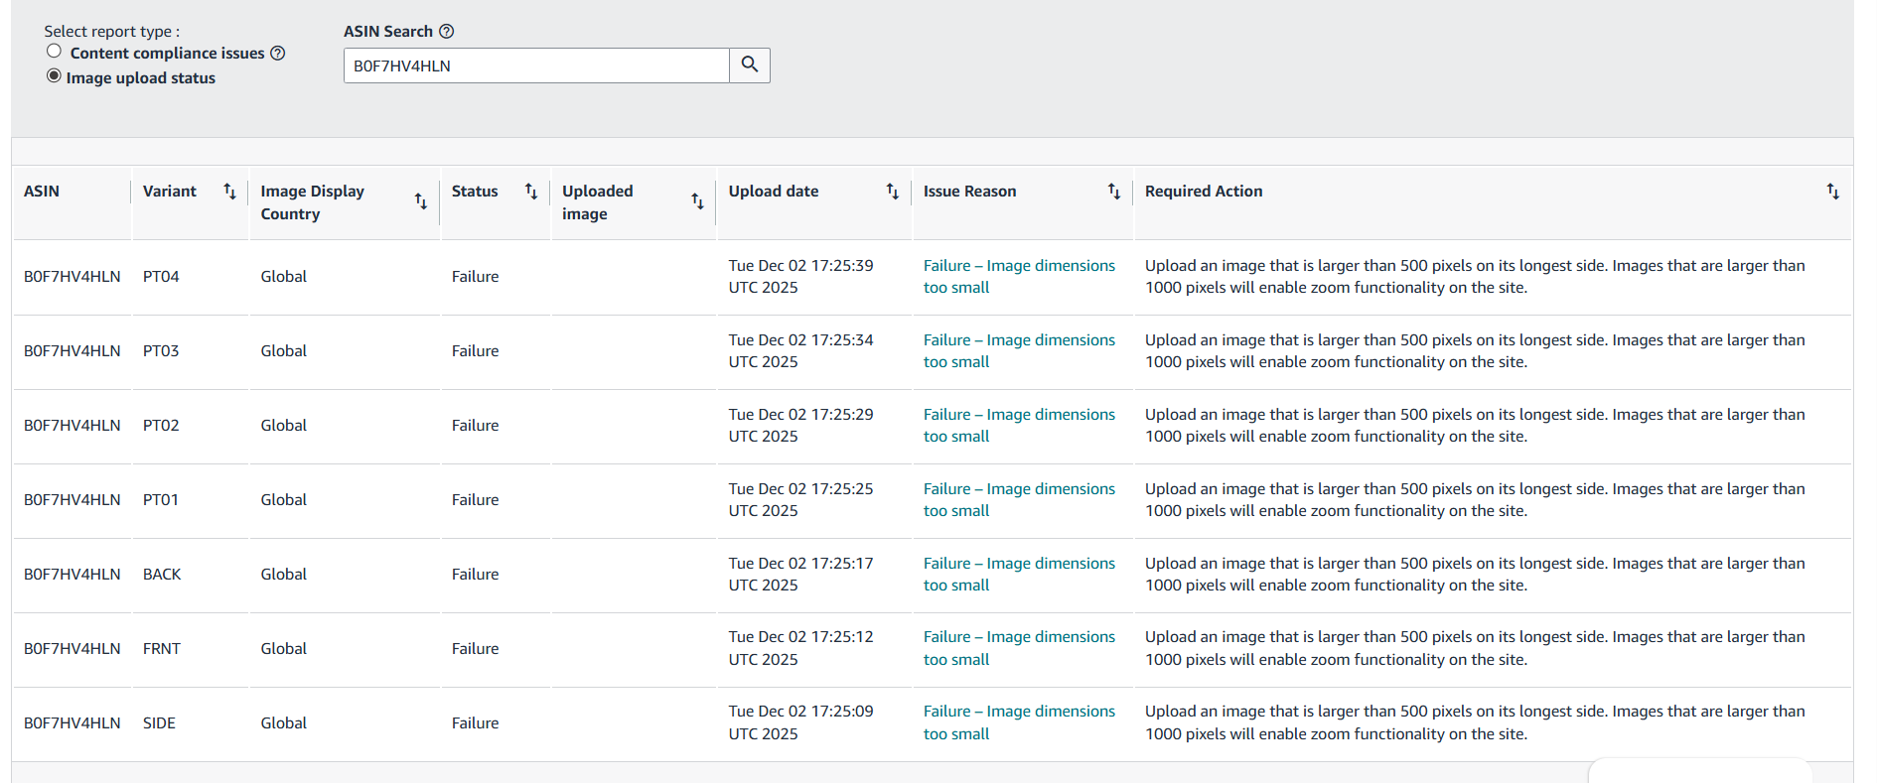Open the failure reason link for FRNT
1877x783 pixels.
[1019, 648]
